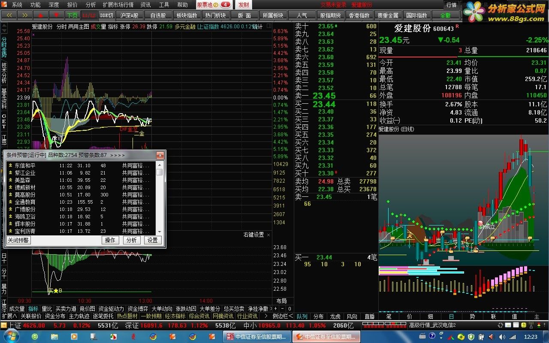Select the 分布 tab below order book
Image resolution: width=549 pixels, height=343 pixels.
tap(318, 316)
